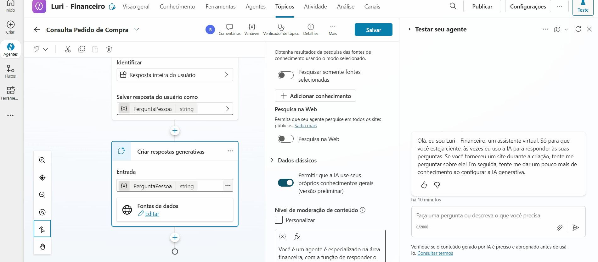Click the Criar plus icon

point(10,25)
